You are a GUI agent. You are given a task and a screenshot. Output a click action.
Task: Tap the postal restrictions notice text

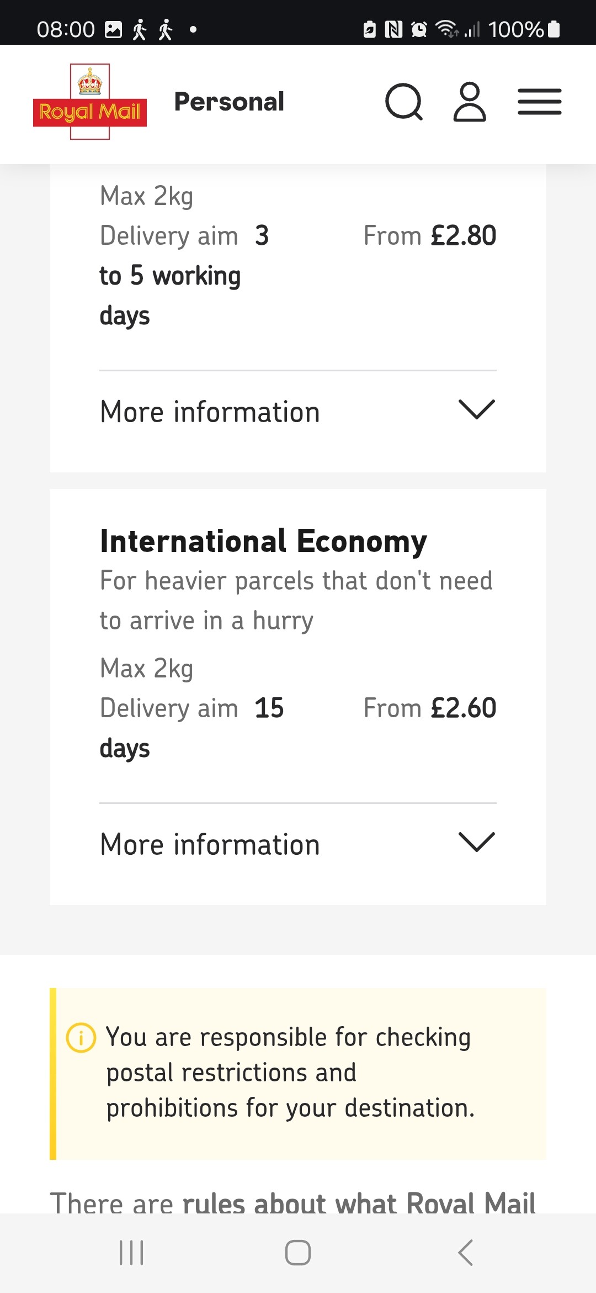290,1073
